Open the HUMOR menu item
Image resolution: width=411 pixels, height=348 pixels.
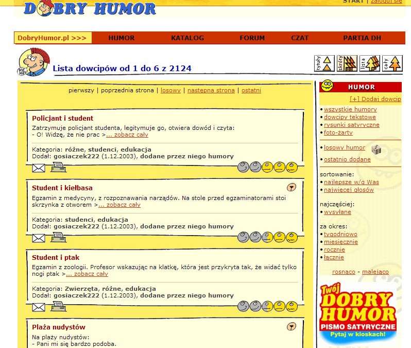click(122, 38)
